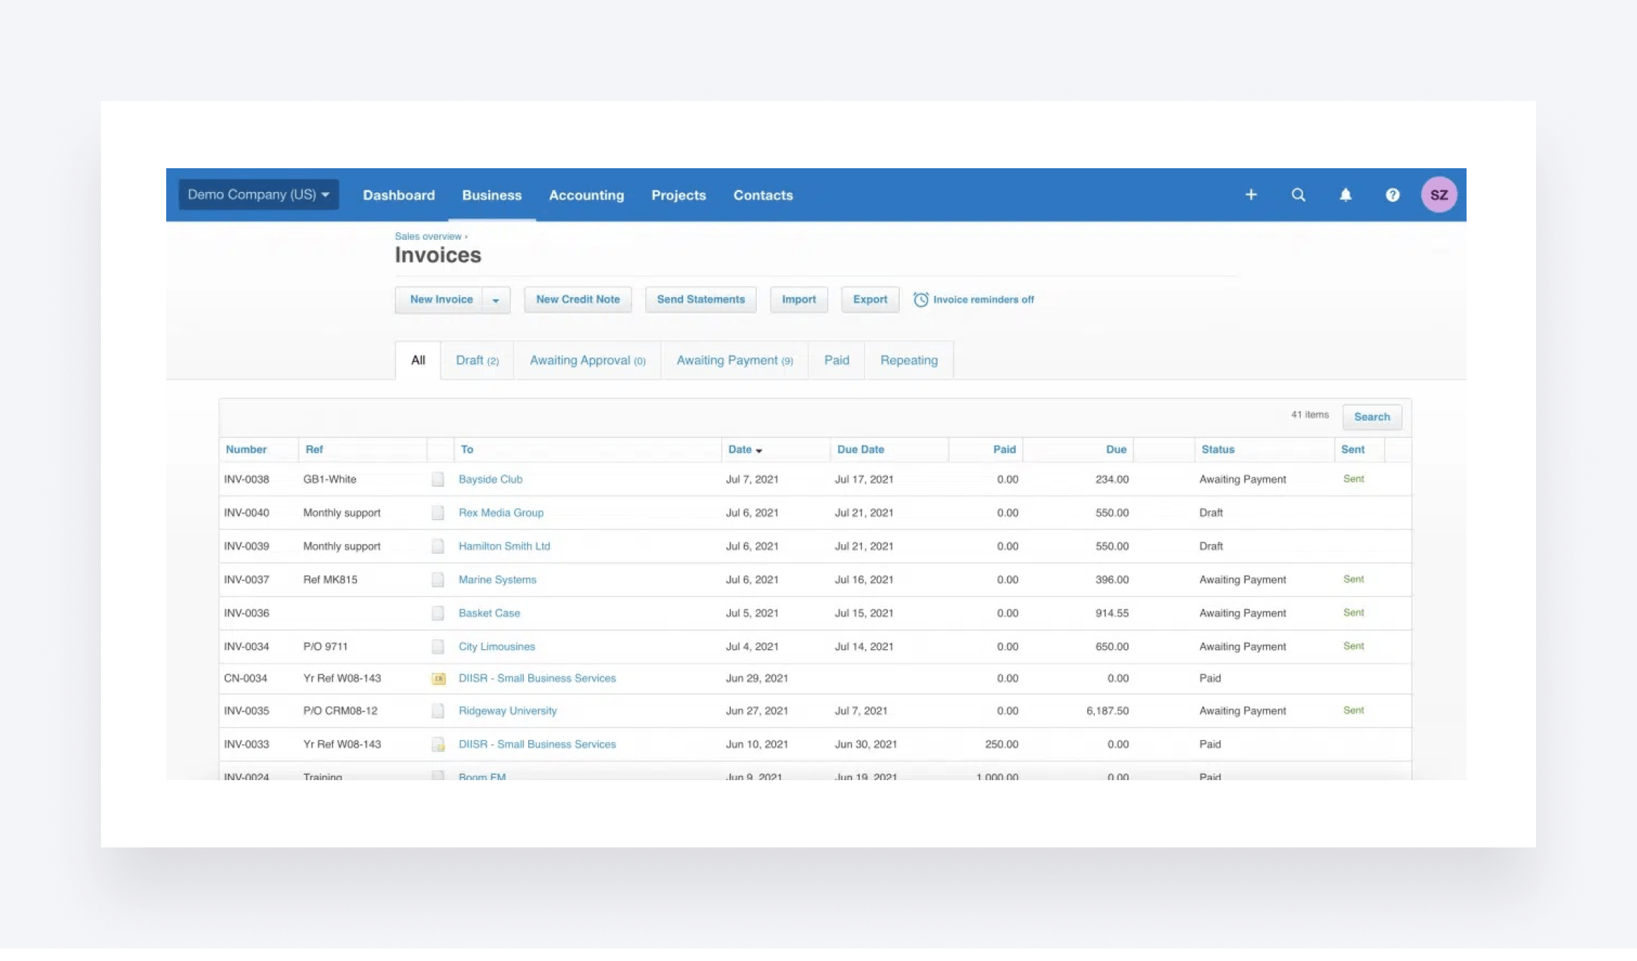
Task: Open the Basket Case link
Action: [489, 613]
